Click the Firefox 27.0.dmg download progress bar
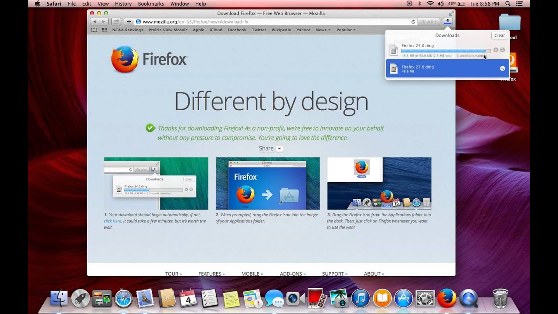This screenshot has width=558, height=314. click(x=446, y=51)
